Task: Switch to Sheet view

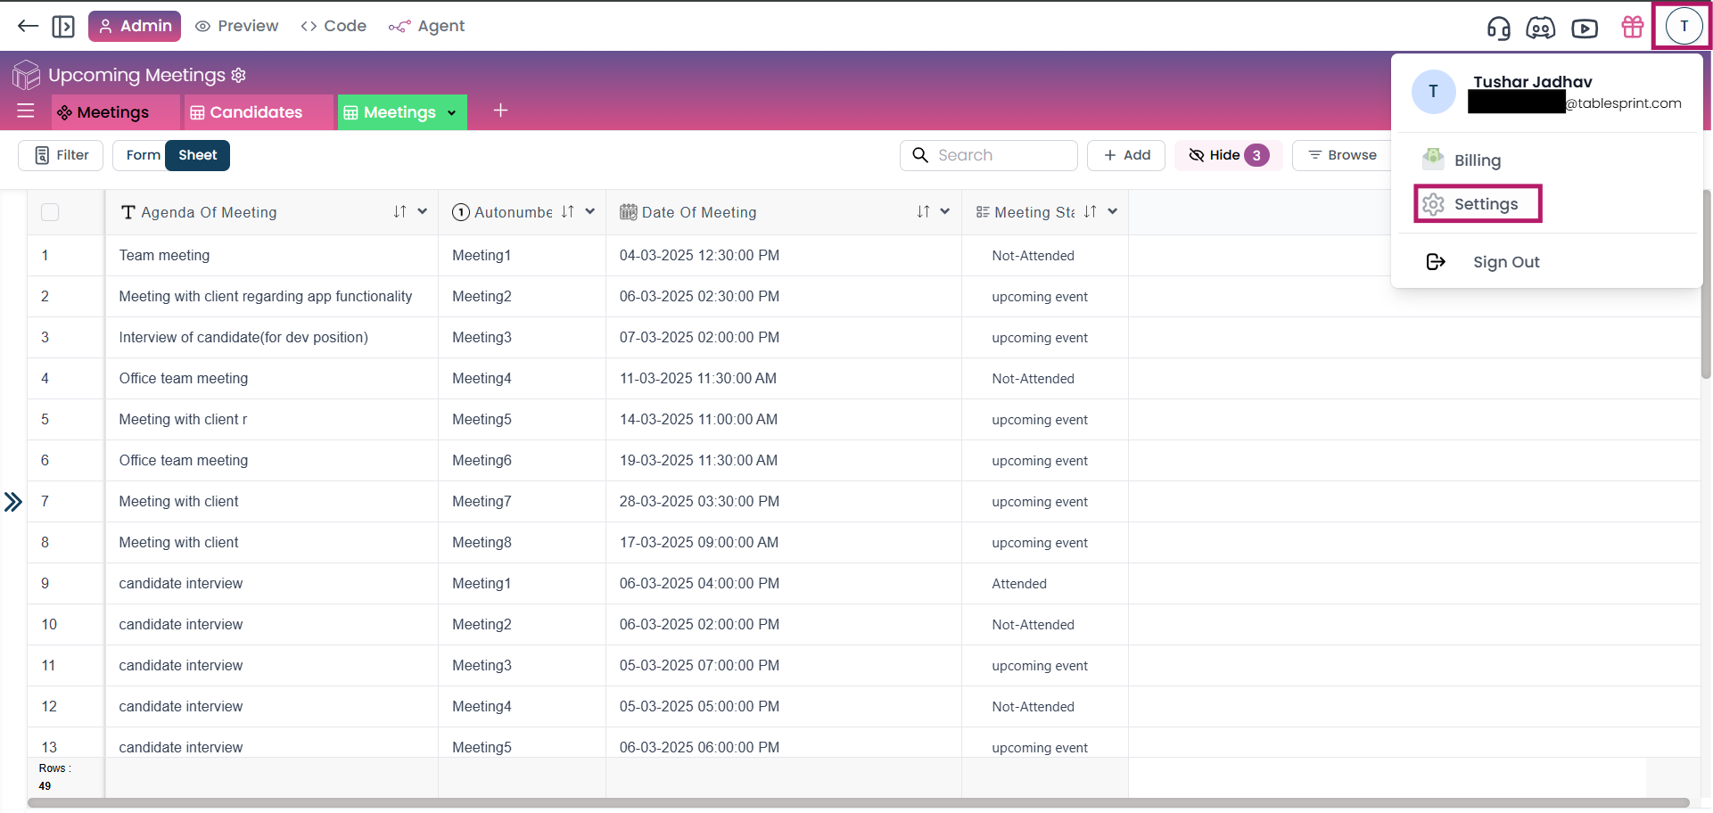Action: click(x=197, y=155)
